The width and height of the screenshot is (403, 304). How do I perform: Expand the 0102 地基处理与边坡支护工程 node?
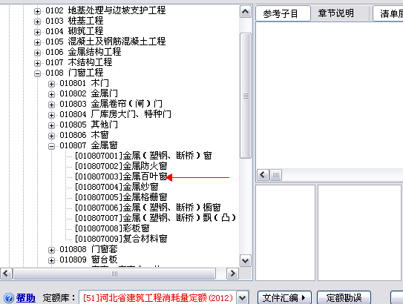37,11
